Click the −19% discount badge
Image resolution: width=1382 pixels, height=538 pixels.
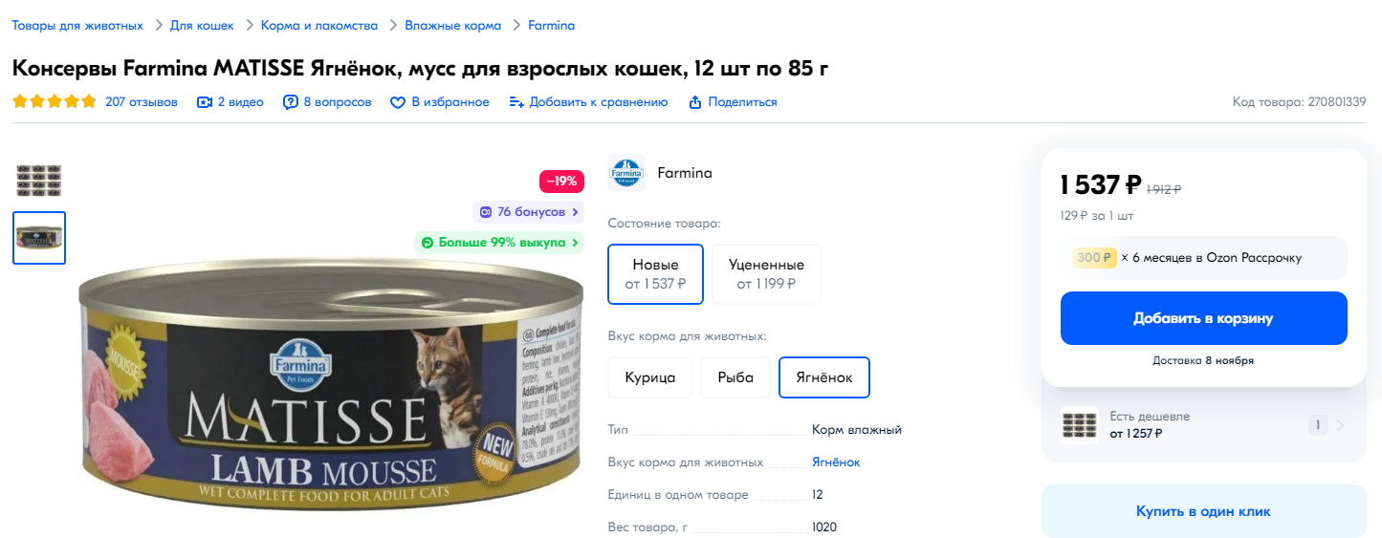coord(561,181)
